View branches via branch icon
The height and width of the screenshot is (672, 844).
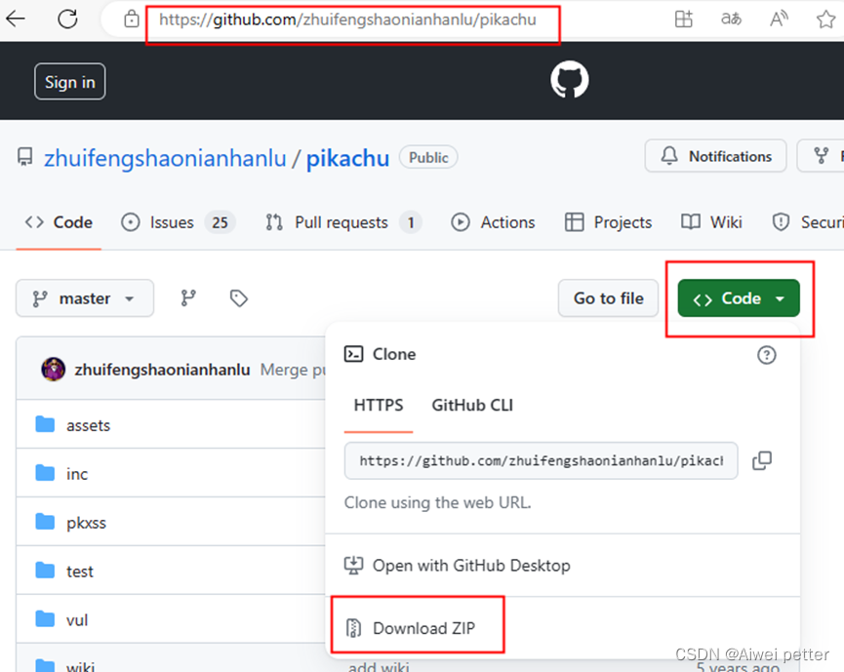pos(188,298)
